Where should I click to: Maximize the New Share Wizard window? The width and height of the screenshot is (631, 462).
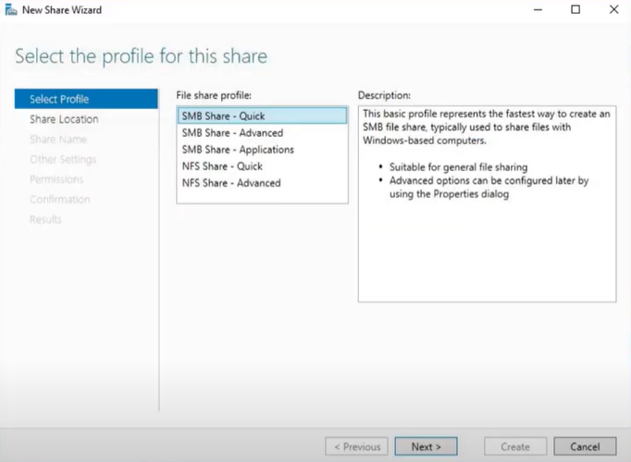(x=575, y=9)
